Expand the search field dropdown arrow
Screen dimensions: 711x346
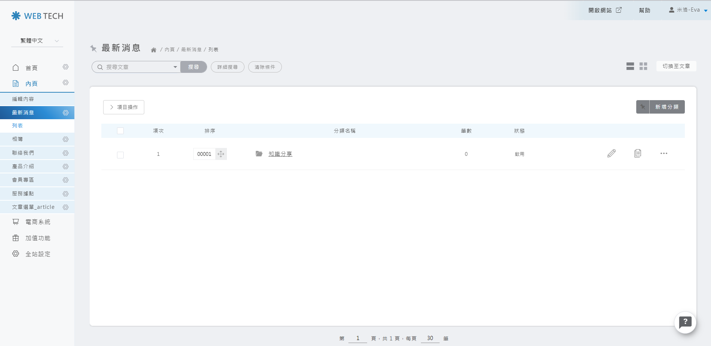[175, 67]
